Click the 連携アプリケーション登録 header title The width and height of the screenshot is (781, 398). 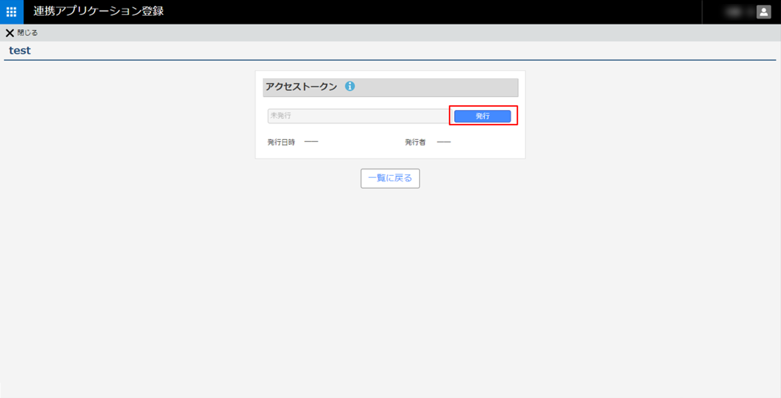click(99, 11)
